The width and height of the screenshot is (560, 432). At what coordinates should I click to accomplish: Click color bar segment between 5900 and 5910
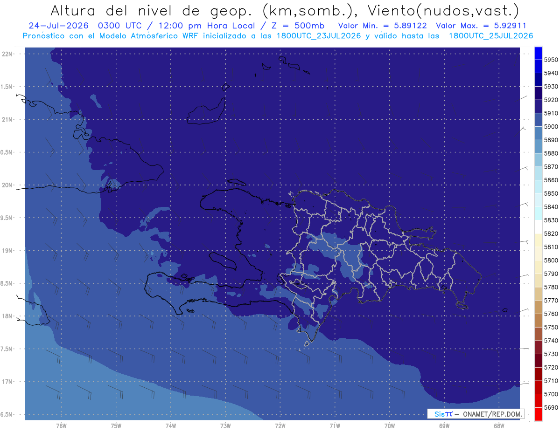[538, 120]
